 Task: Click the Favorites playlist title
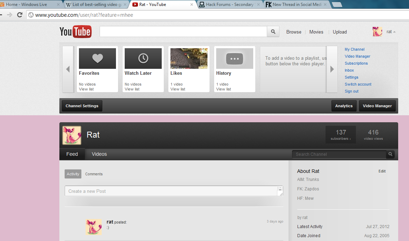pos(89,73)
